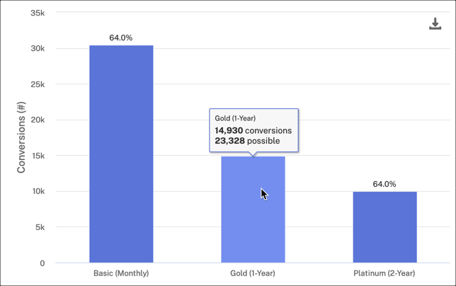Click the 64.0% label above Basic bar

121,38
